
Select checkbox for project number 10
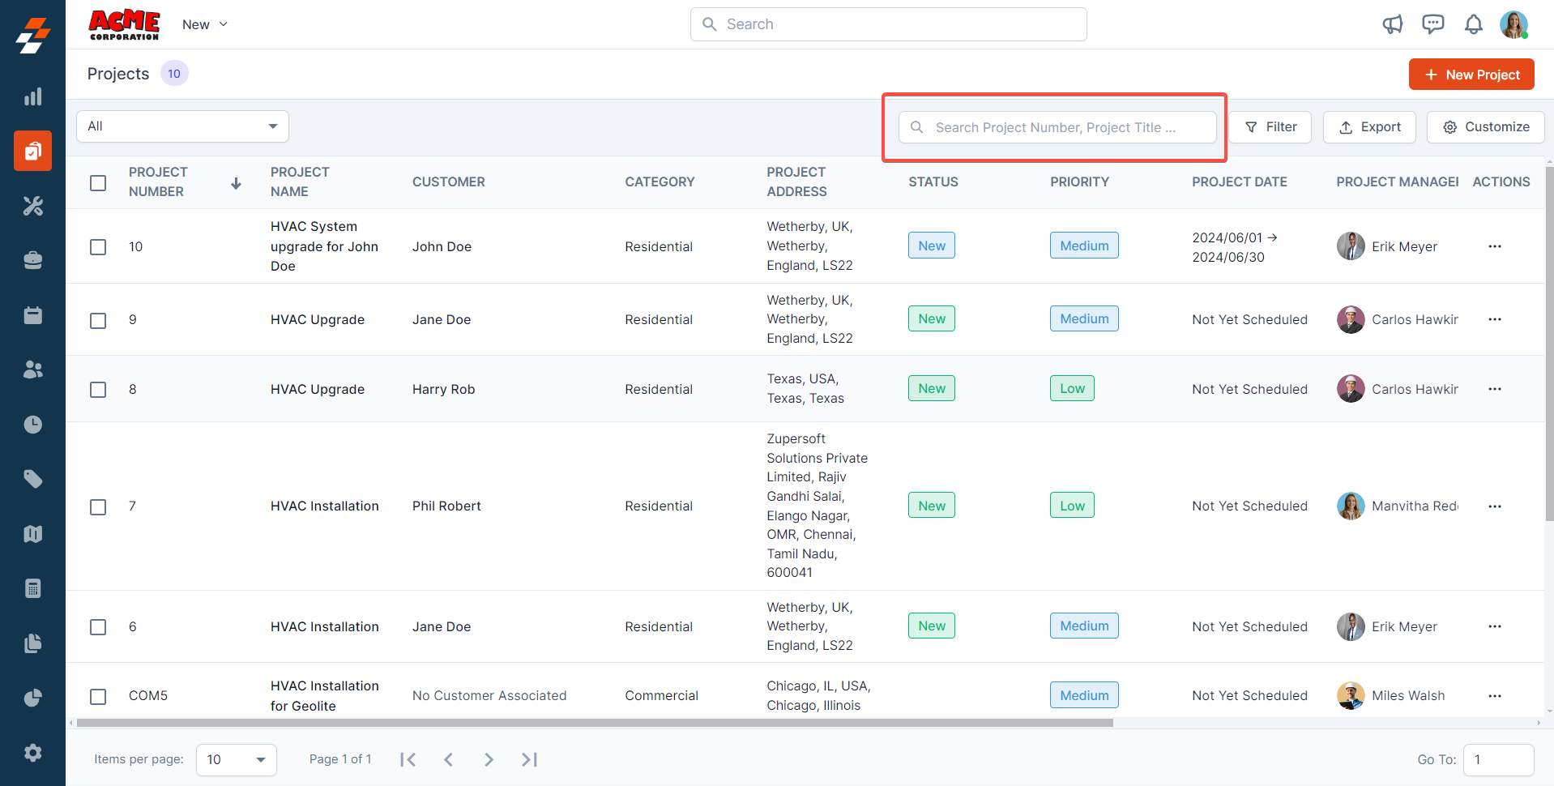point(98,247)
